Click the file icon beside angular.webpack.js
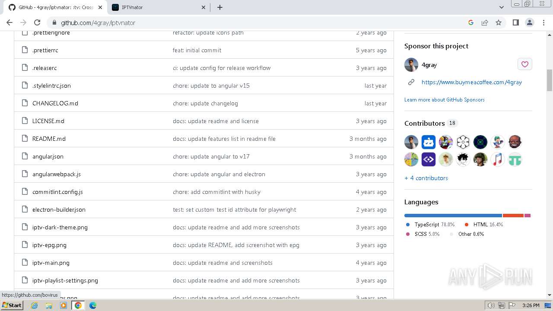Image resolution: width=553 pixels, height=311 pixels. pos(25,174)
